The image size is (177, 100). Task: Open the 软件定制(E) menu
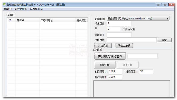tap(21, 9)
